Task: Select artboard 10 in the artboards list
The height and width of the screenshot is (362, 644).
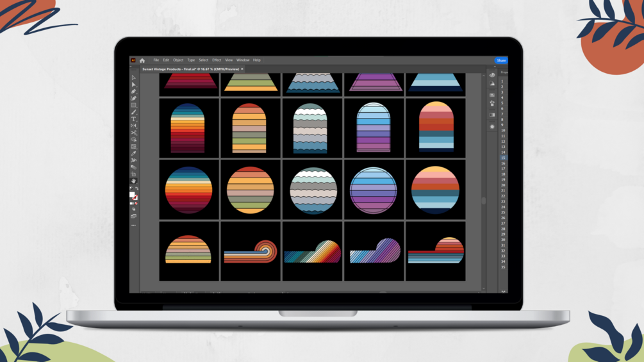Action: [x=503, y=131]
